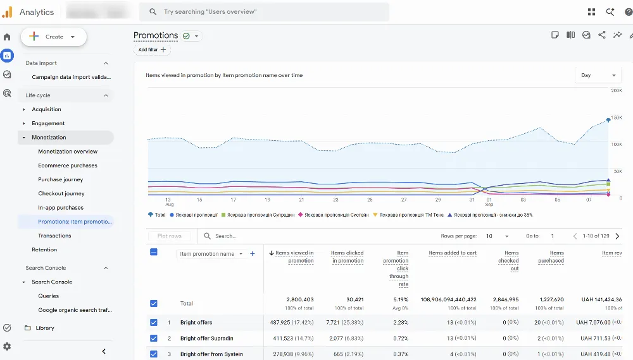The width and height of the screenshot is (633, 360).
Task: Open the Checkout journey report
Action: (x=61, y=194)
